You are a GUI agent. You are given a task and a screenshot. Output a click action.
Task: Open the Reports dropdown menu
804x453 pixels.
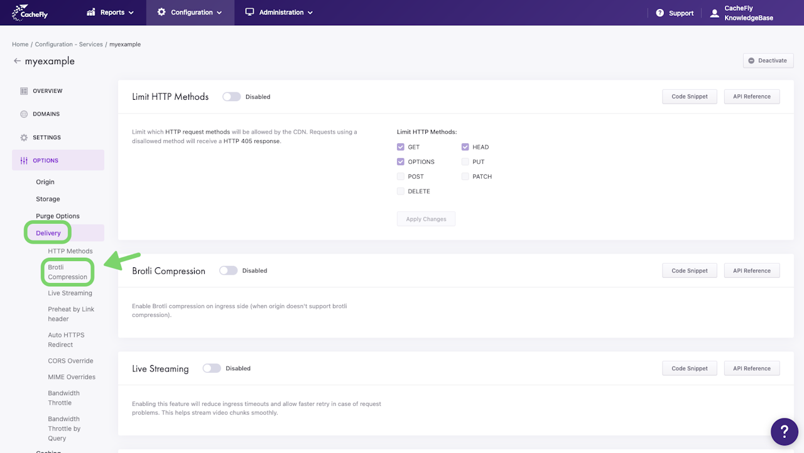point(110,13)
